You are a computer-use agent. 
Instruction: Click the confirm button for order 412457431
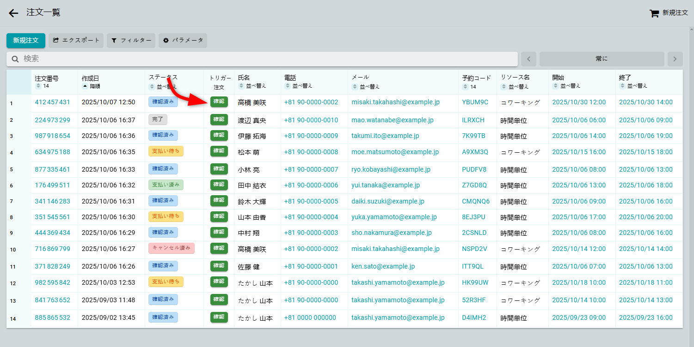(219, 102)
